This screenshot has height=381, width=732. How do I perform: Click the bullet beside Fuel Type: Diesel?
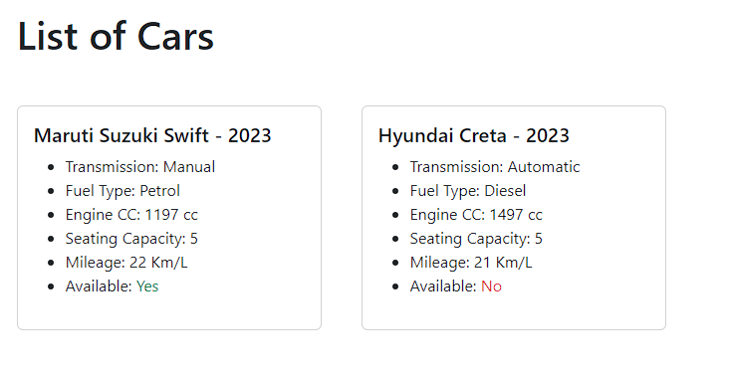pyautogui.click(x=395, y=191)
